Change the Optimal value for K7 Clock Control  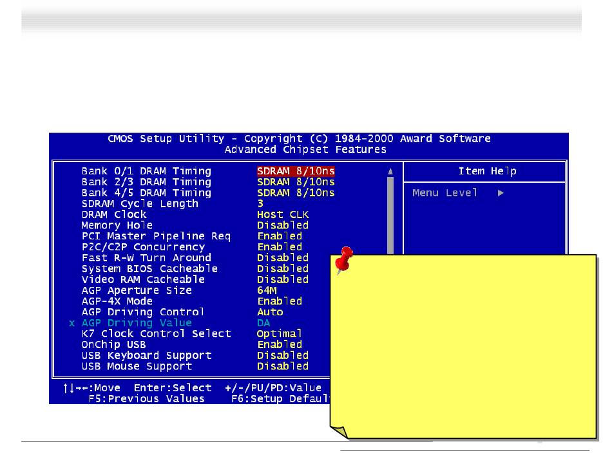(x=280, y=334)
